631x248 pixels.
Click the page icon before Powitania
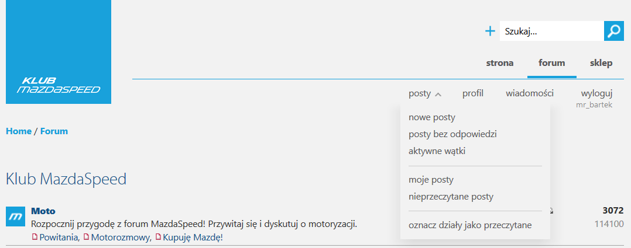point(35,237)
